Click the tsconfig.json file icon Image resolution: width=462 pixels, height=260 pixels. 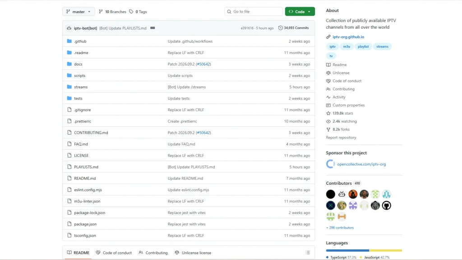(69, 235)
